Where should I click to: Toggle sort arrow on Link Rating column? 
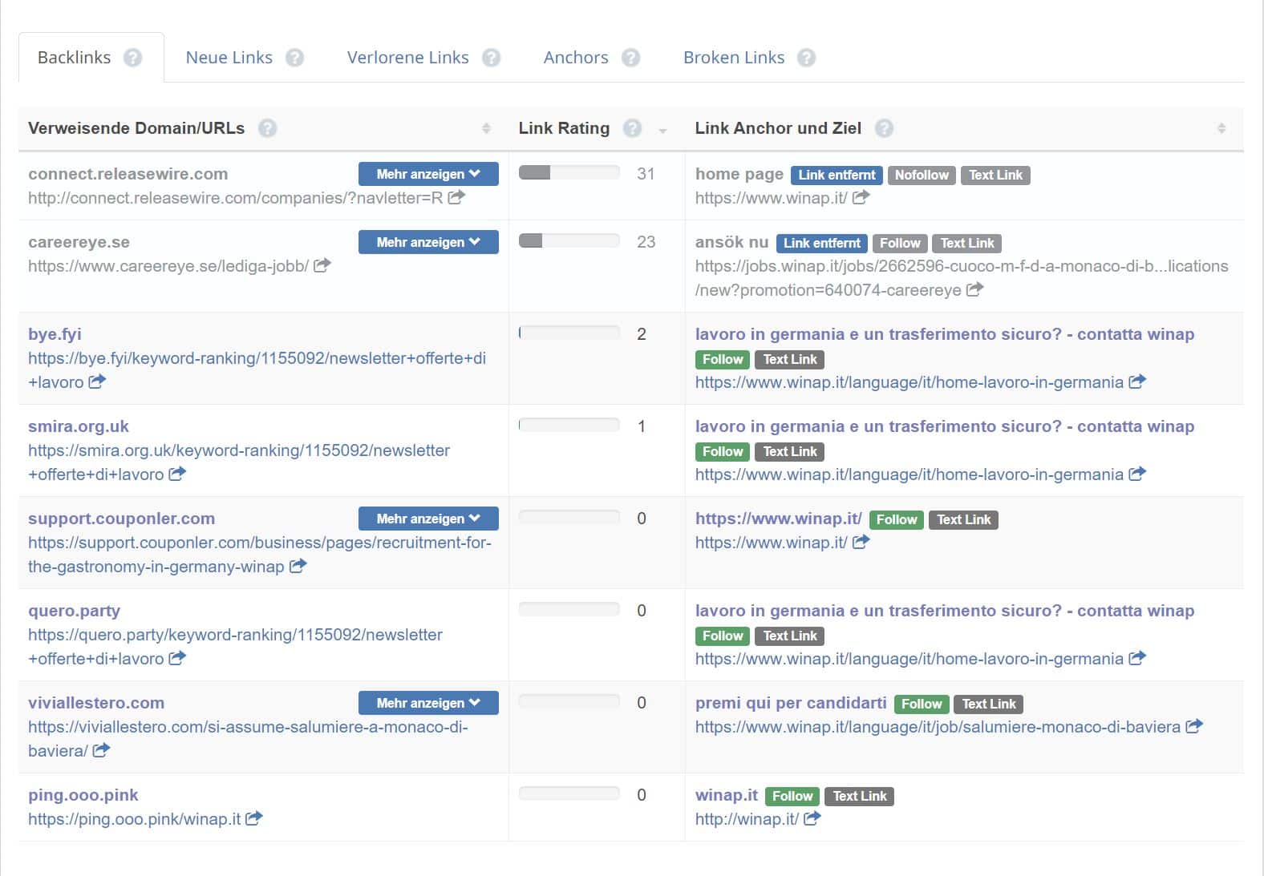pyautogui.click(x=662, y=130)
